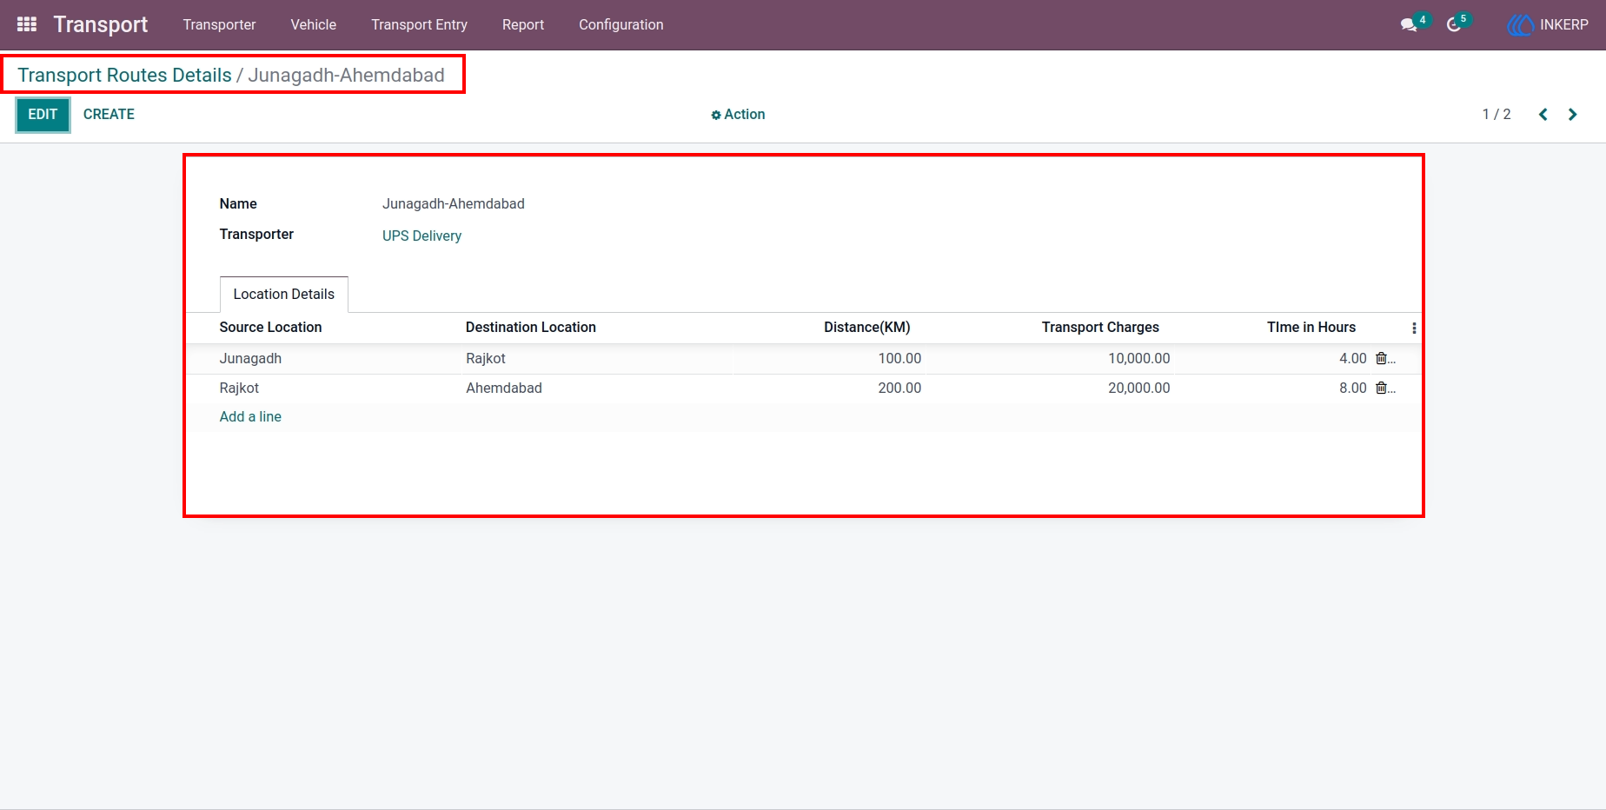Open the Vehicle menu

(x=313, y=25)
